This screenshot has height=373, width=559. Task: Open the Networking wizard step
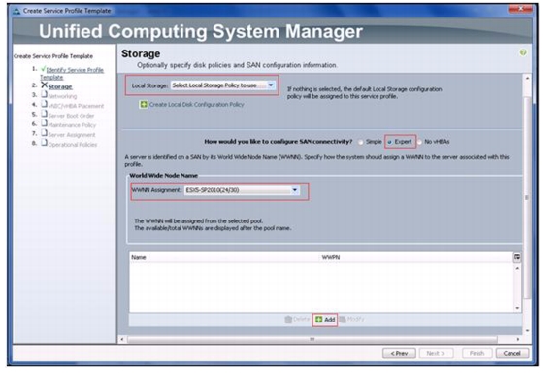click(x=62, y=96)
